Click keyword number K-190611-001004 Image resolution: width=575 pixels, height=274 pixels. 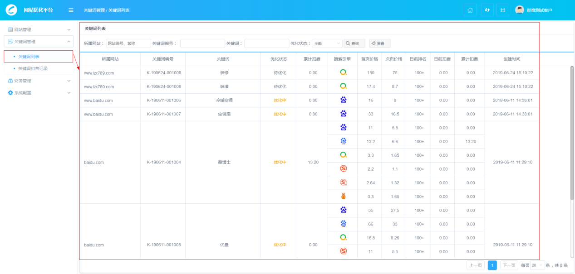pyautogui.click(x=164, y=162)
